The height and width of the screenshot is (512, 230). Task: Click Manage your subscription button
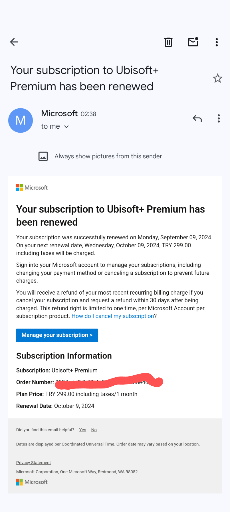click(57, 335)
